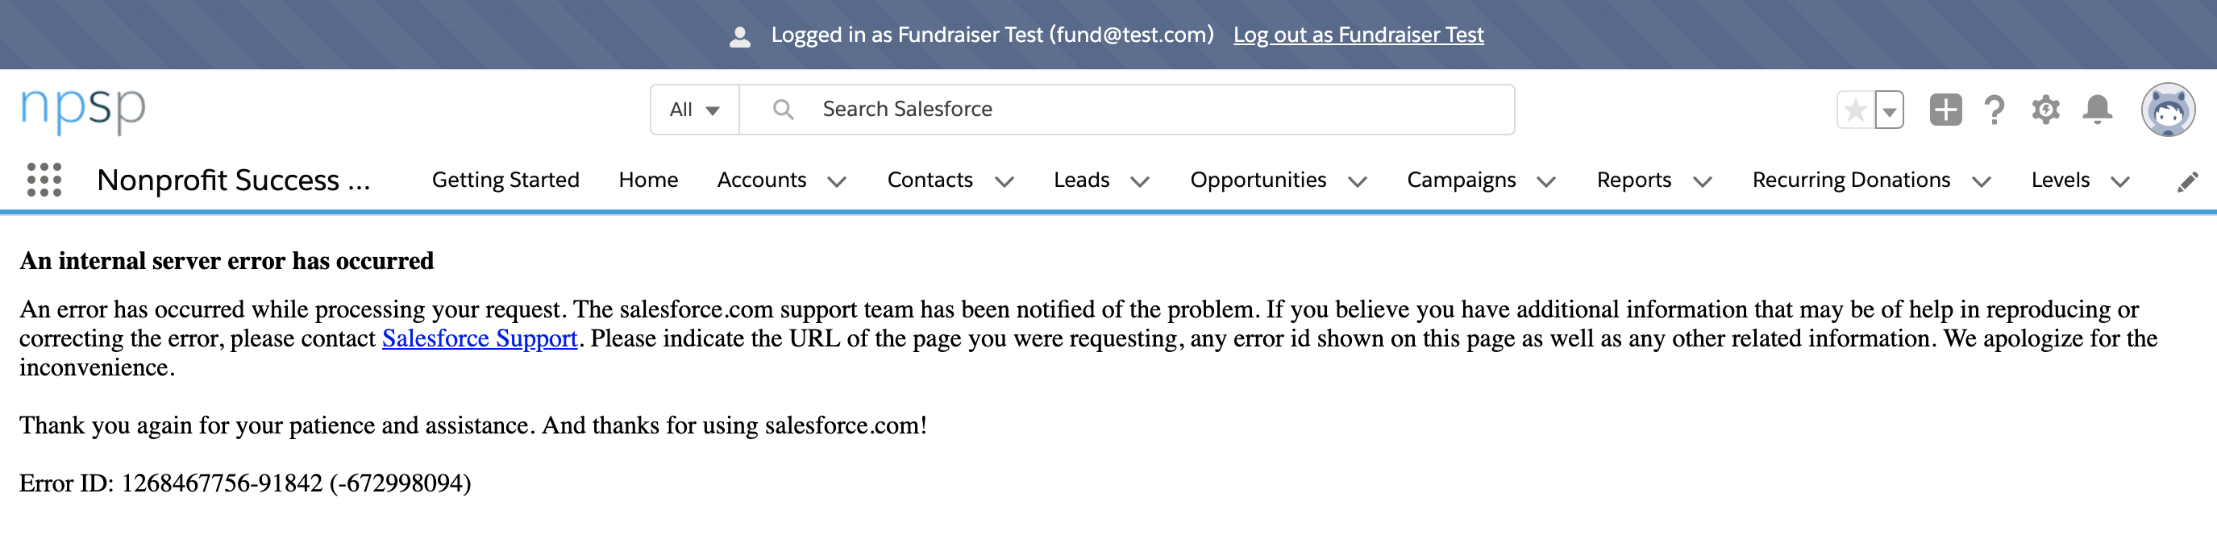Open the Getting Started tab
The height and width of the screenshot is (535, 2217).
[x=505, y=180]
